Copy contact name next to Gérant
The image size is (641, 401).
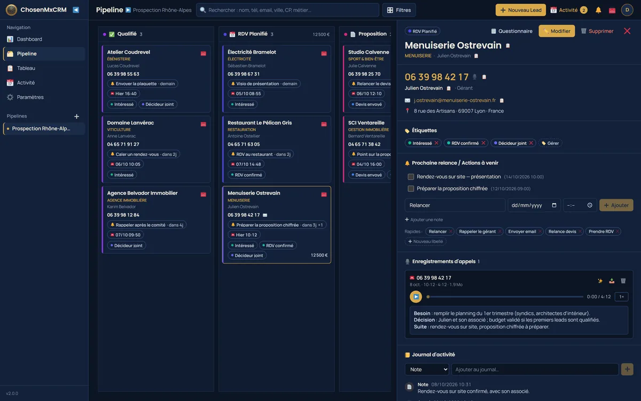(449, 88)
